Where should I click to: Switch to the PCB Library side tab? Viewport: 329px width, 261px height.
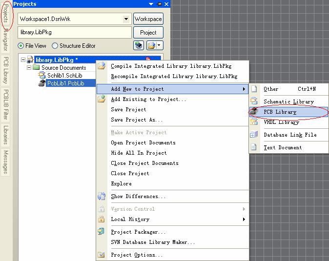[x=6, y=70]
